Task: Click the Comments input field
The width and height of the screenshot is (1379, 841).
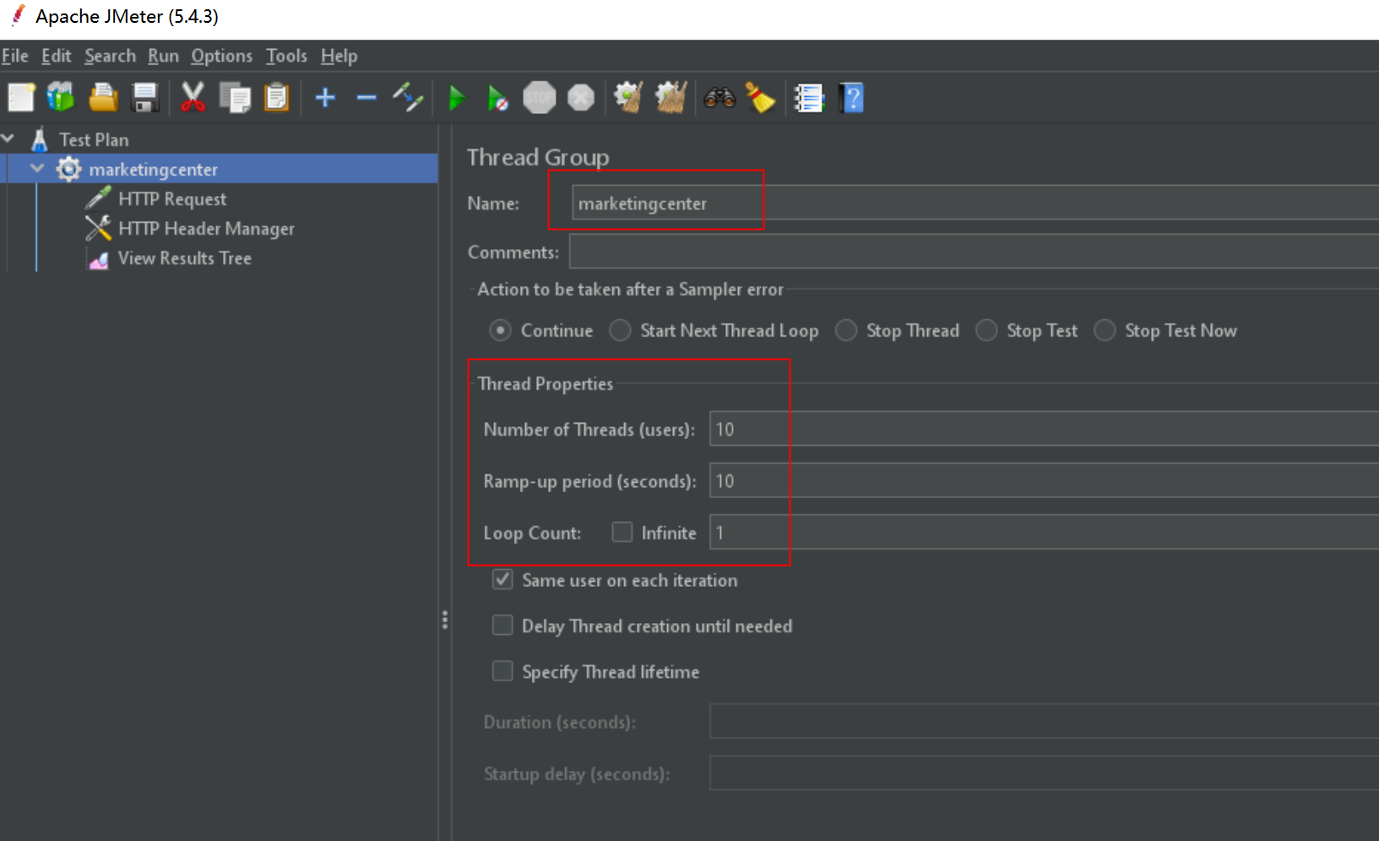Action: point(975,252)
